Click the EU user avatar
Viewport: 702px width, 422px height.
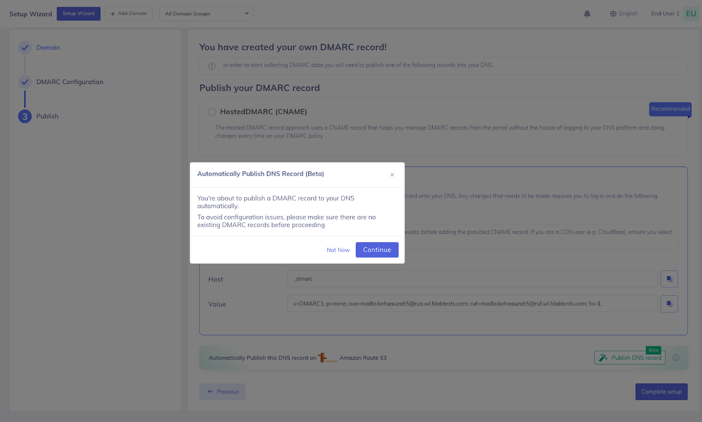click(x=691, y=14)
